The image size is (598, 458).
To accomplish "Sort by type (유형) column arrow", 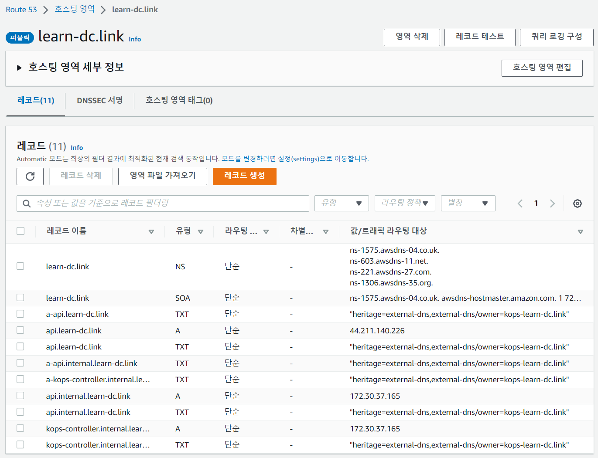I will 201,231.
